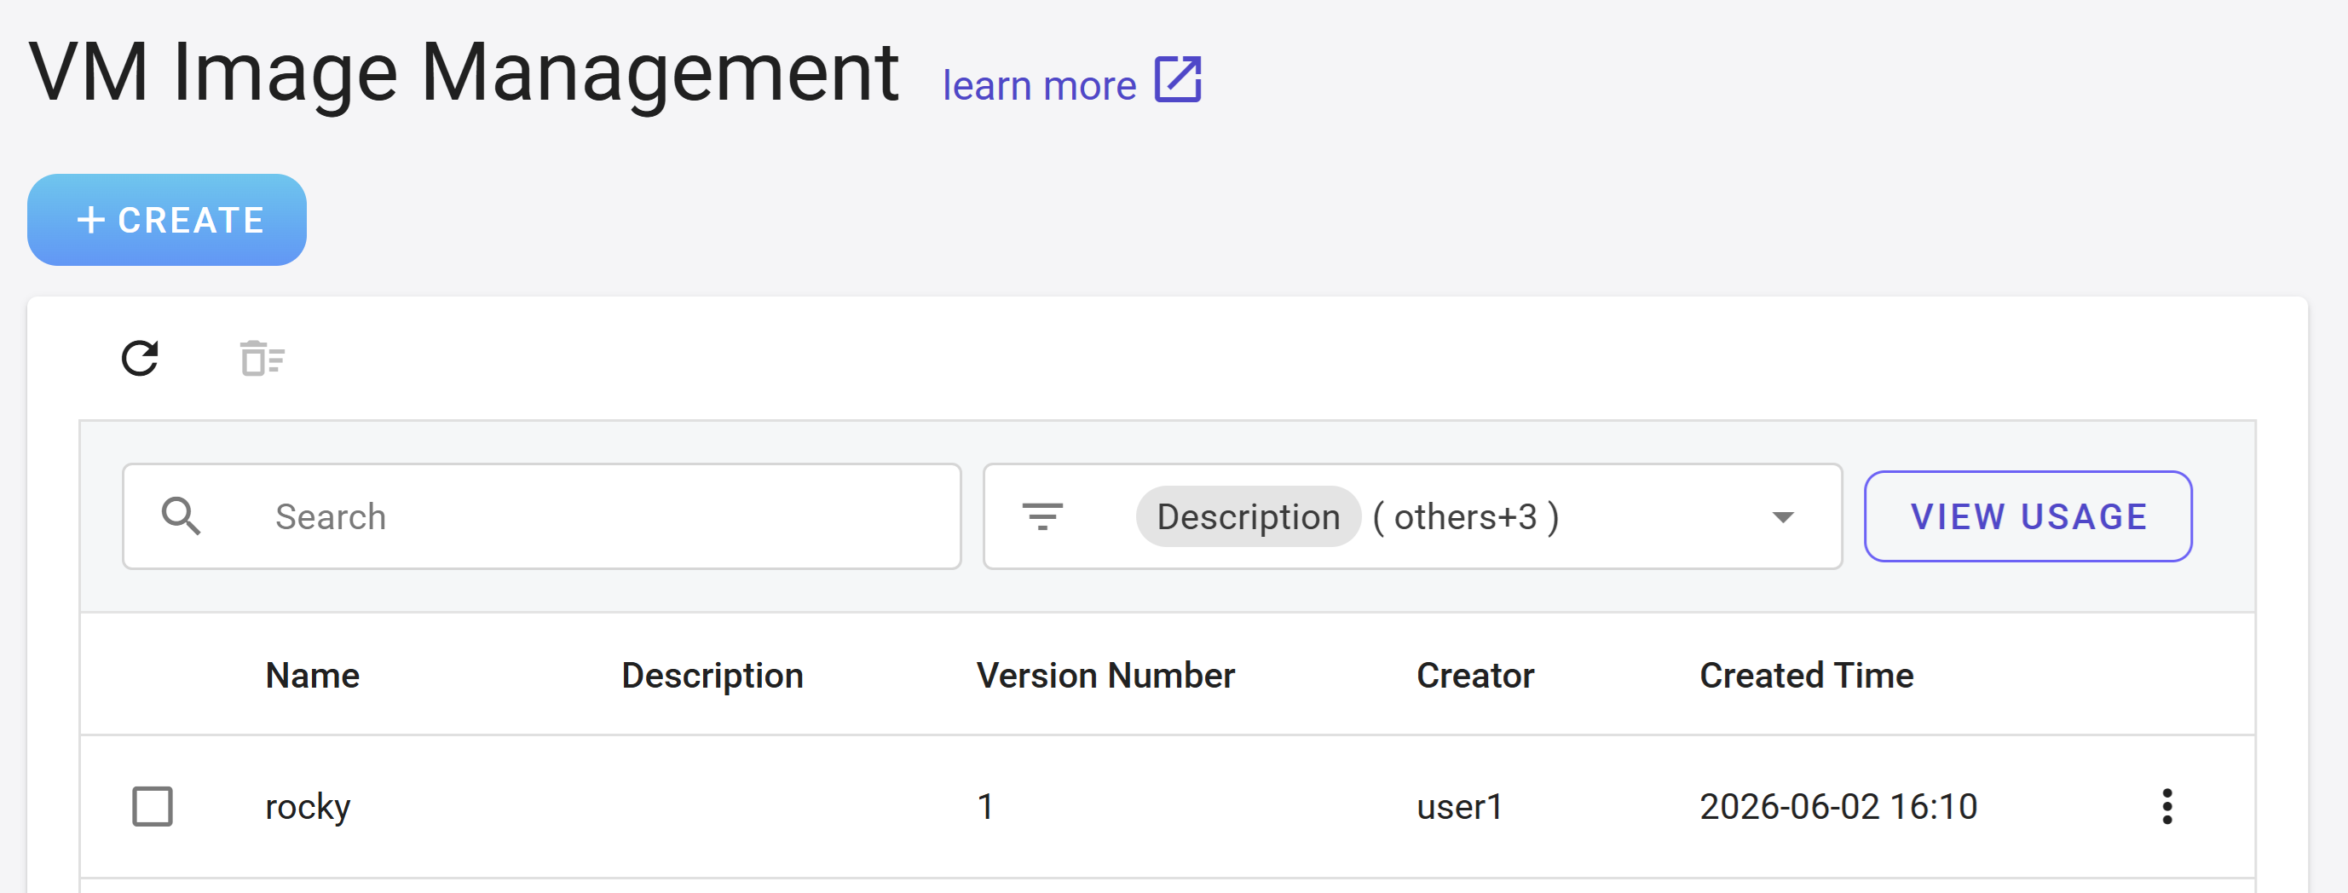Focus the Search input field
This screenshot has width=2348, height=893.
click(x=541, y=516)
